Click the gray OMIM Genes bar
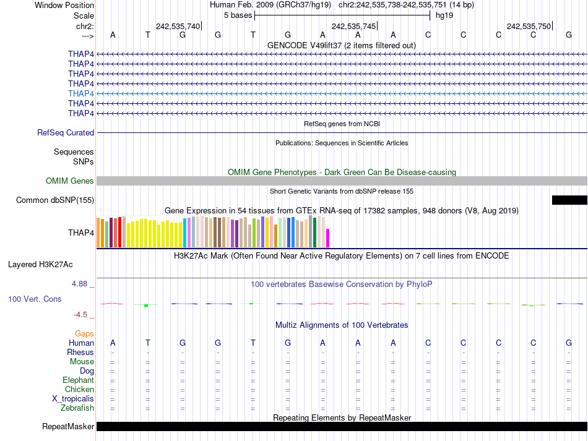 [342, 181]
